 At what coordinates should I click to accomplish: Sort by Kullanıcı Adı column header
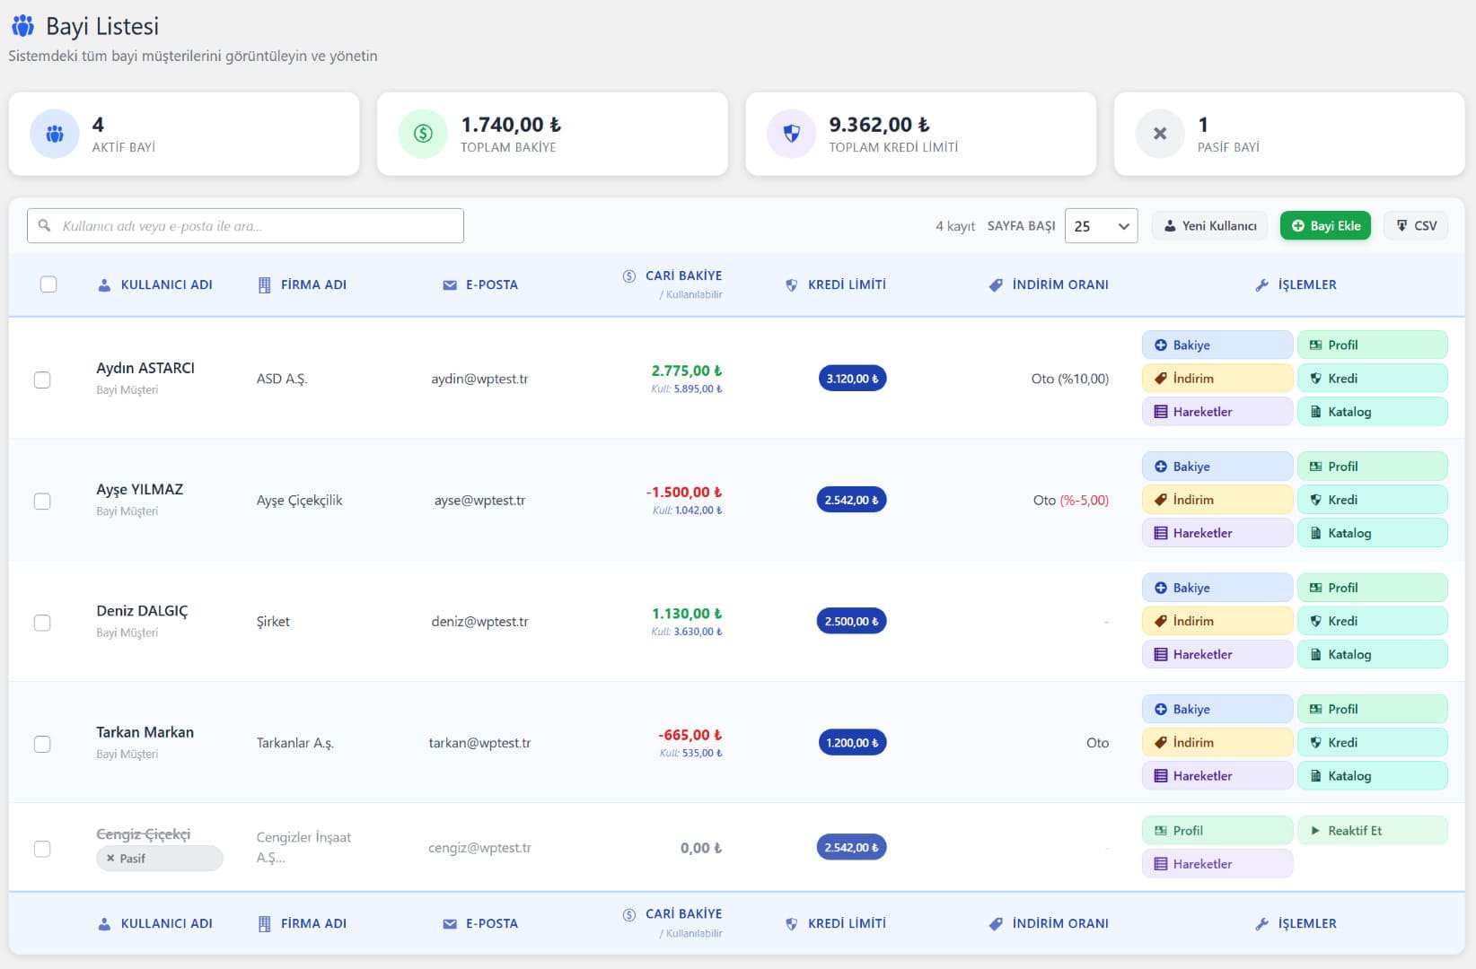pyautogui.click(x=166, y=284)
